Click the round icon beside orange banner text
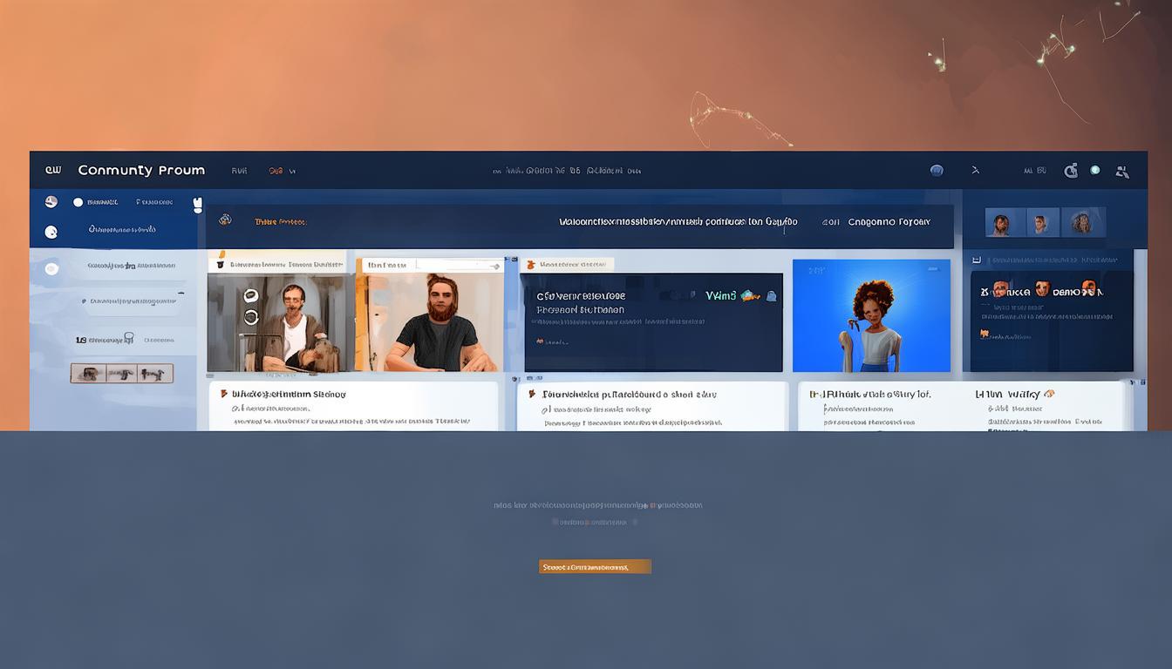The width and height of the screenshot is (1172, 669). [225, 220]
